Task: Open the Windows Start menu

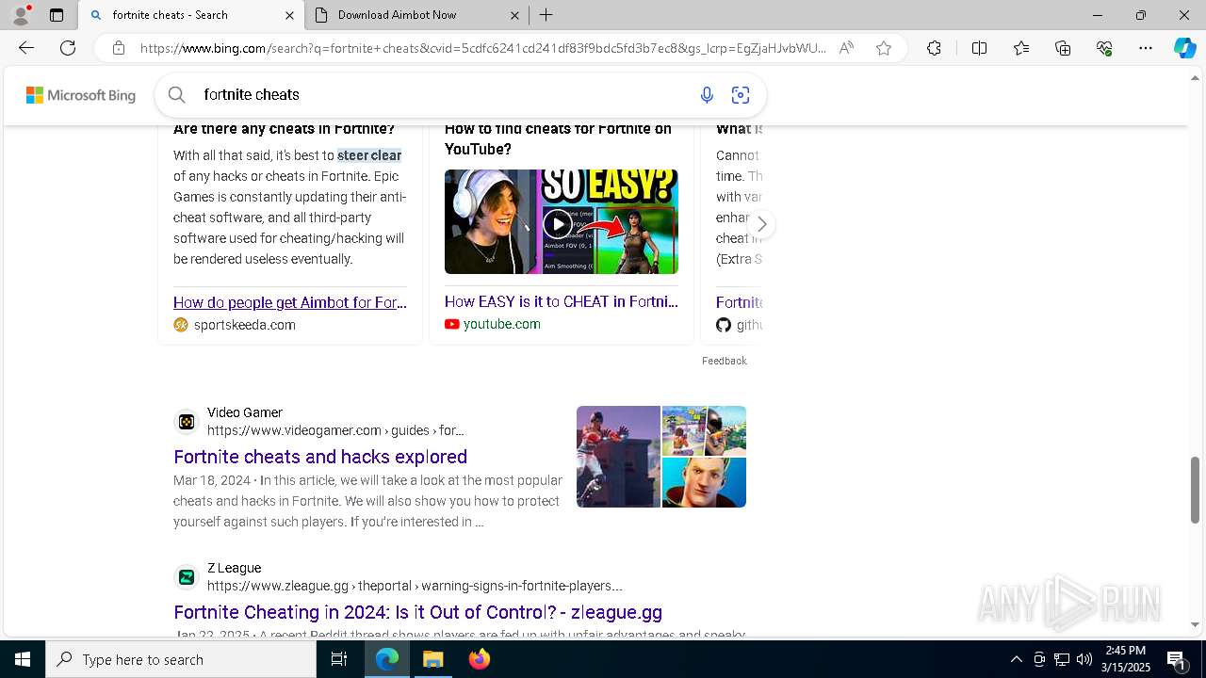Action: point(23,659)
